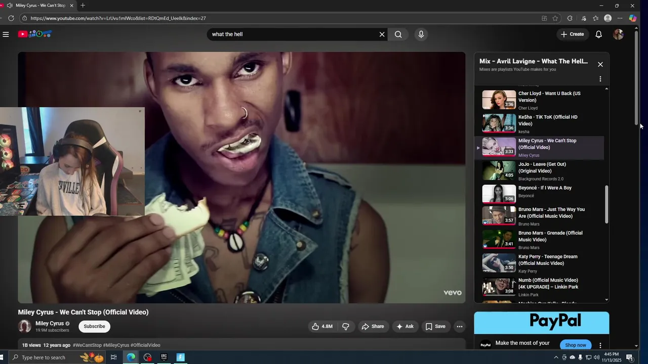The image size is (648, 364).
Task: Add page to favorites star
Action: pyautogui.click(x=555, y=18)
